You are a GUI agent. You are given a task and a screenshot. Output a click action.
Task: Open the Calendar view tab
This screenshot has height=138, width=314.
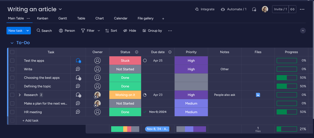pyautogui.click(x=121, y=18)
